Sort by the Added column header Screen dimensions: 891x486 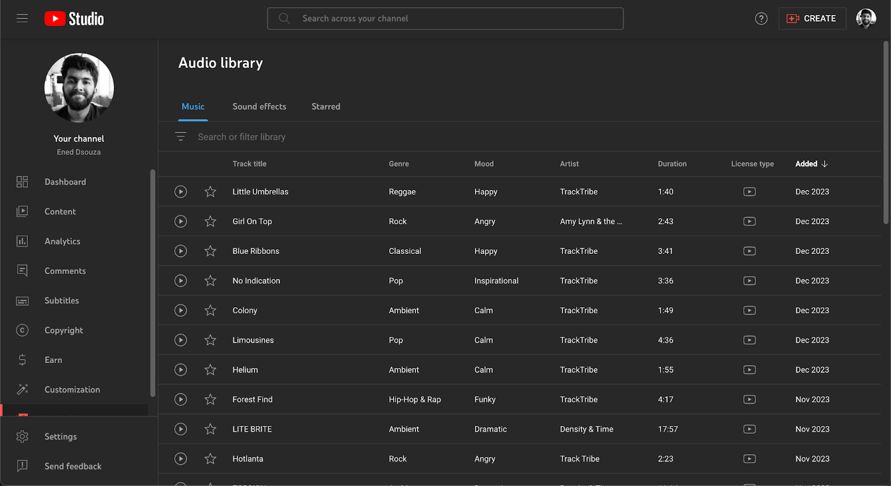point(811,164)
